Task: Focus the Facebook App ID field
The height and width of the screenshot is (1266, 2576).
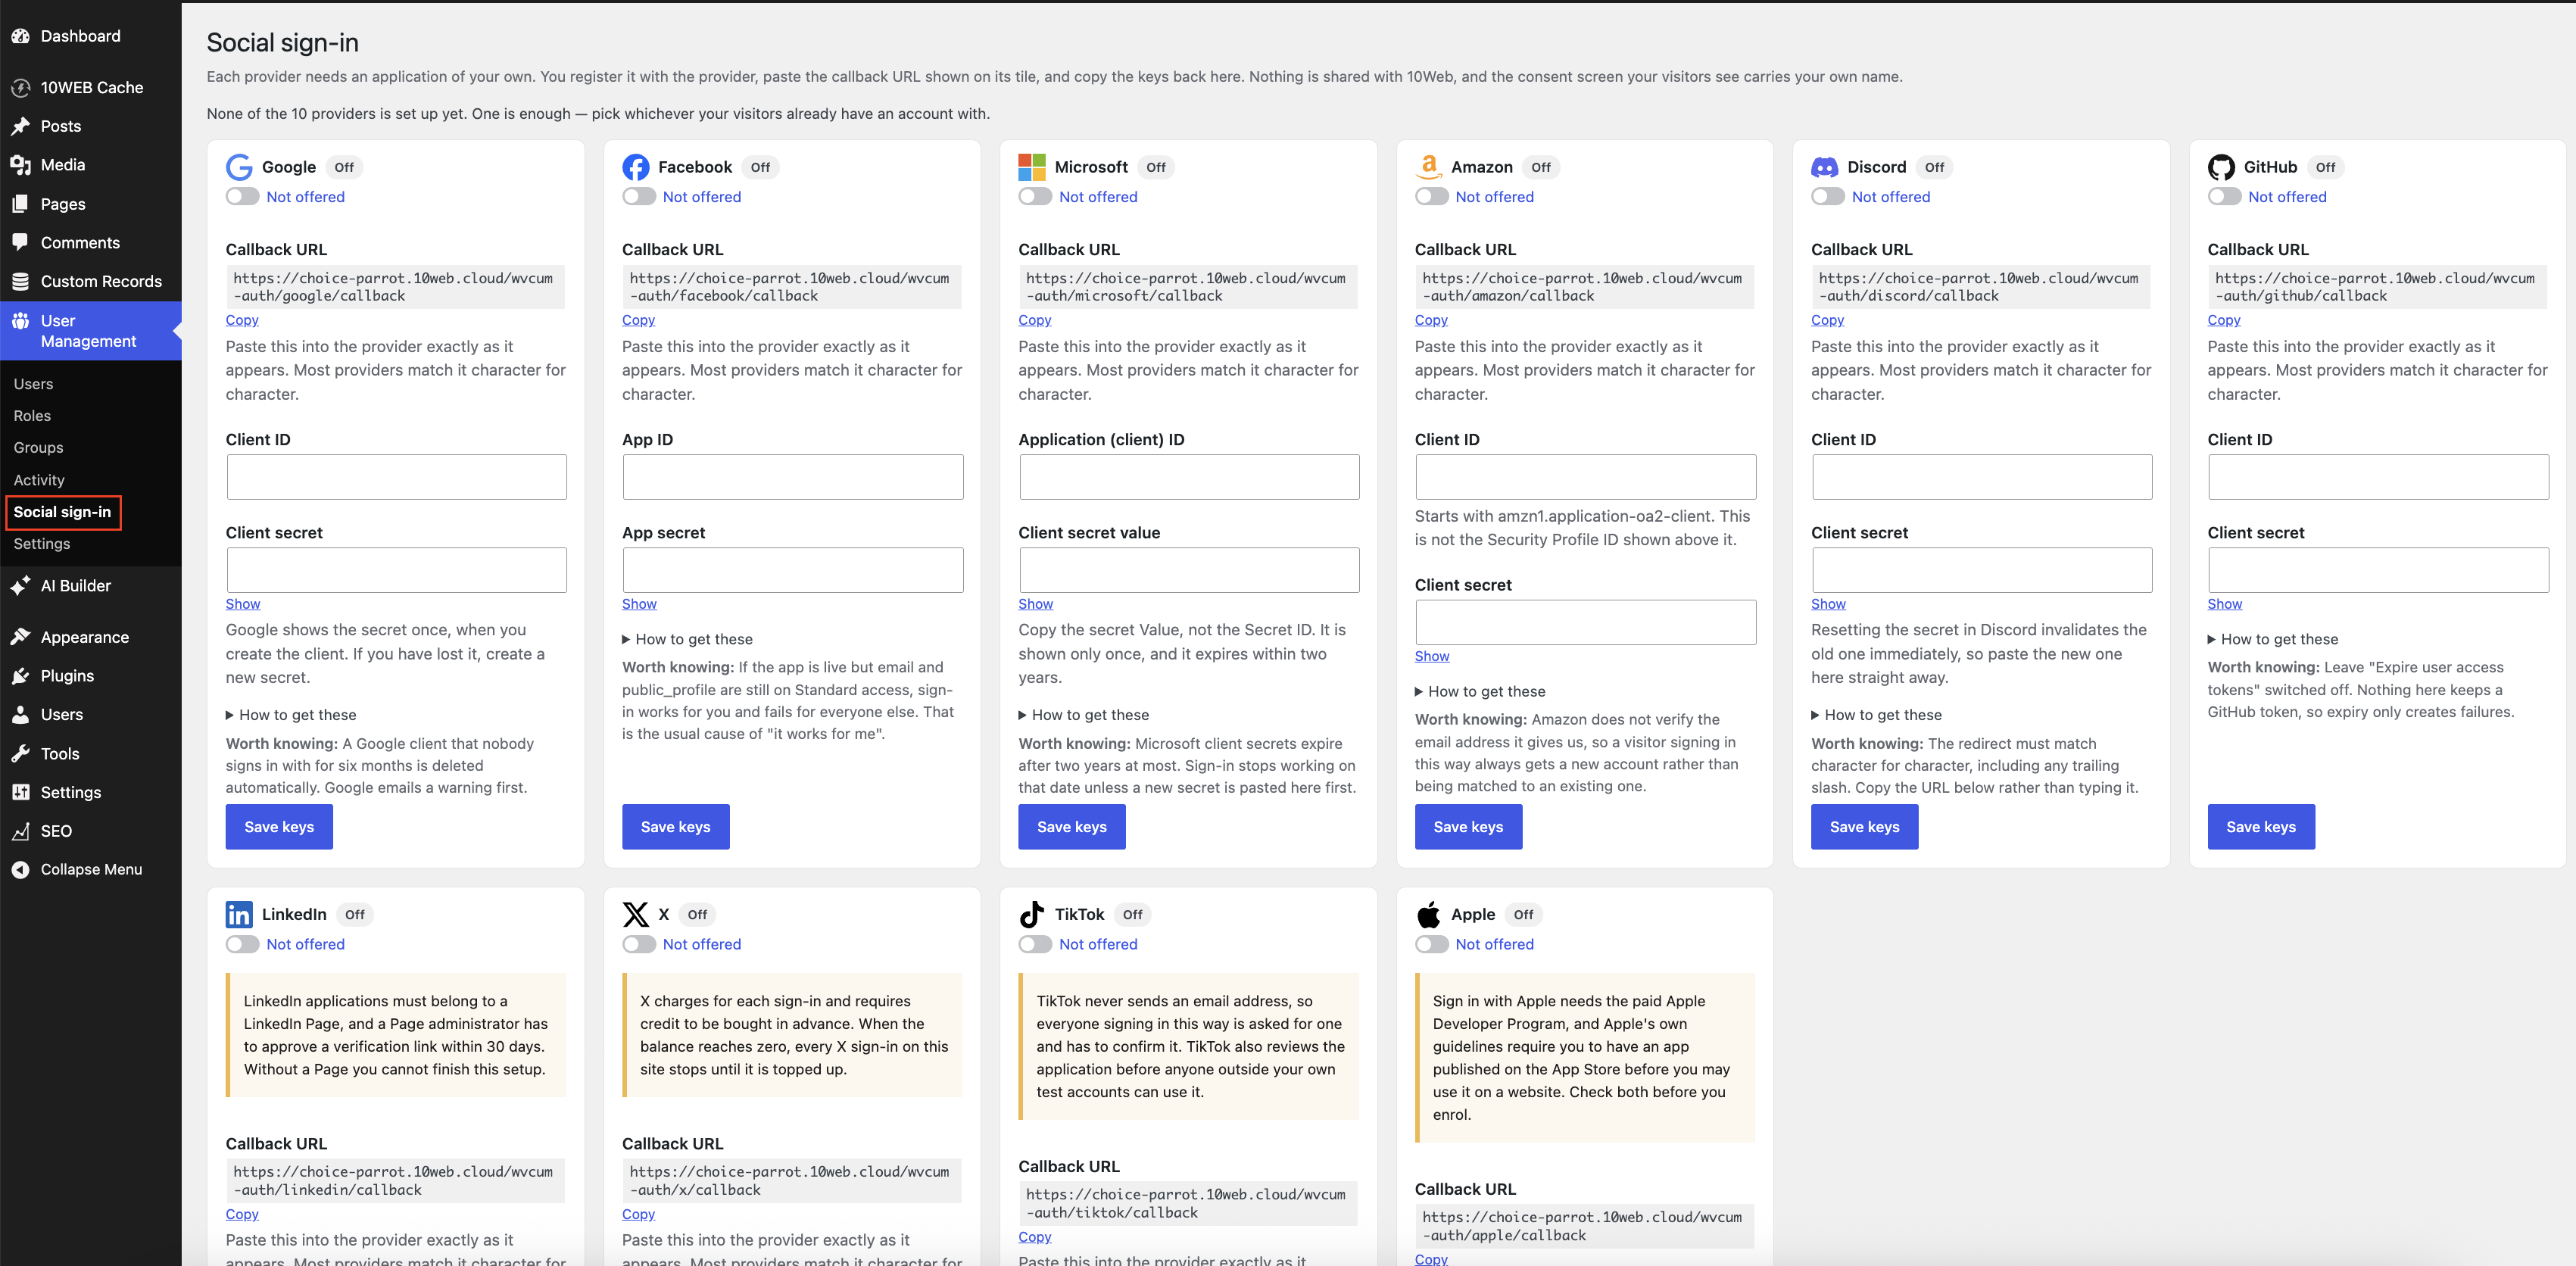Action: (x=793, y=477)
